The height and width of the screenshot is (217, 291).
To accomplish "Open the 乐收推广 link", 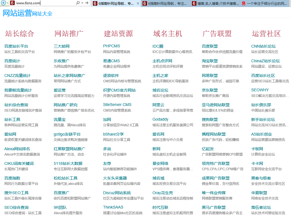I will [x=62, y=61].
